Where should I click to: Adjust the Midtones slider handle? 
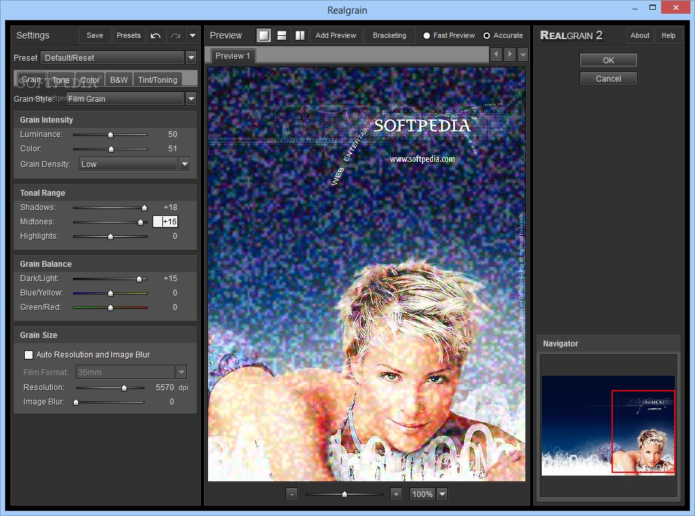click(x=141, y=222)
